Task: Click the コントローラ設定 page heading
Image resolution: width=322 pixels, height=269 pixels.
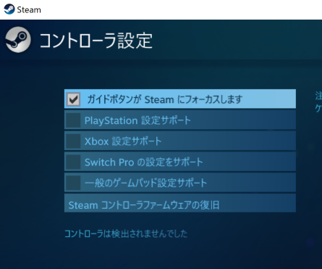Action: pyautogui.click(x=96, y=41)
